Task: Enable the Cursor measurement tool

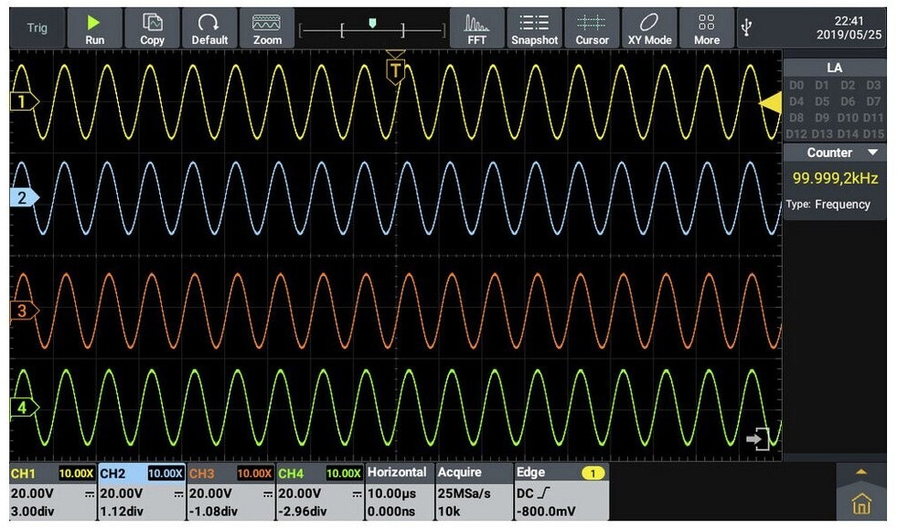Action: [592, 28]
